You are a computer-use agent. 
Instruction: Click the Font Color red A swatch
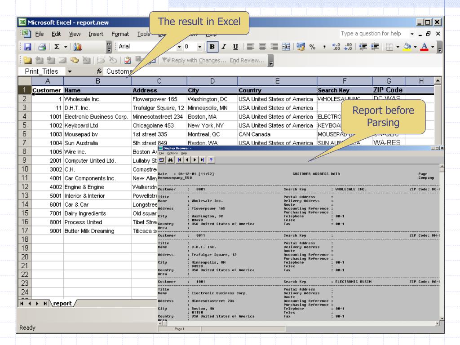tap(424, 47)
